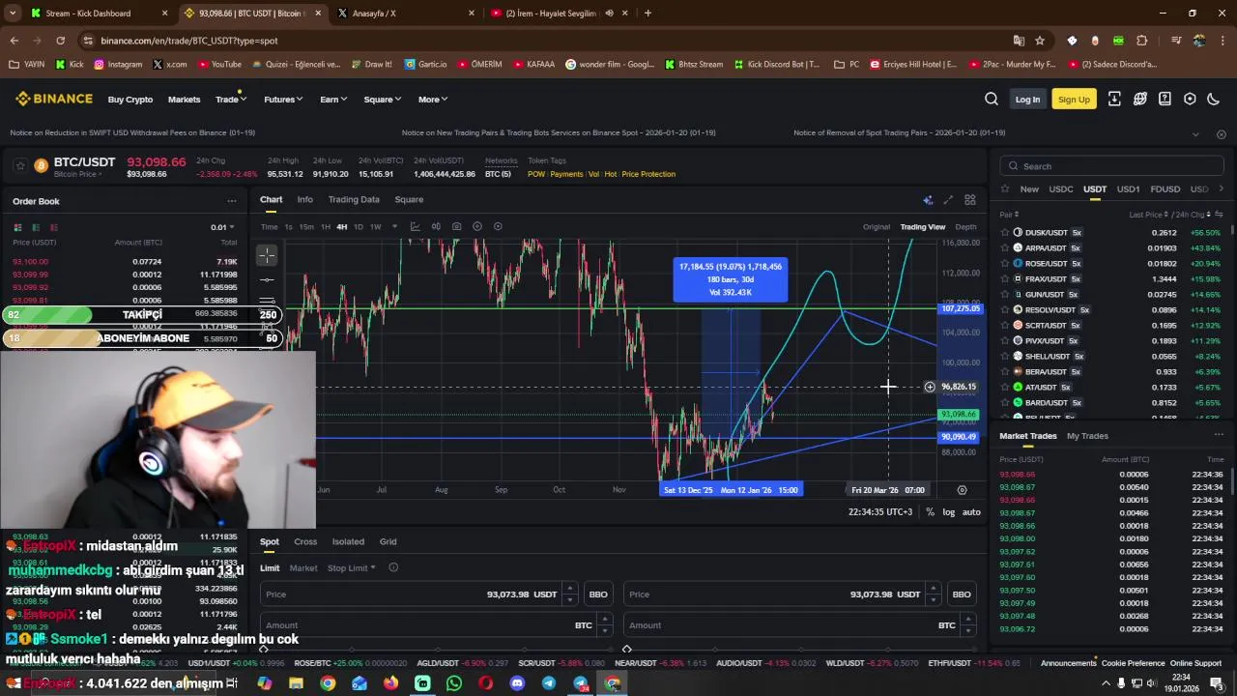Open the chart time axis settings gear
Screen dimensions: 1237x696
962,490
